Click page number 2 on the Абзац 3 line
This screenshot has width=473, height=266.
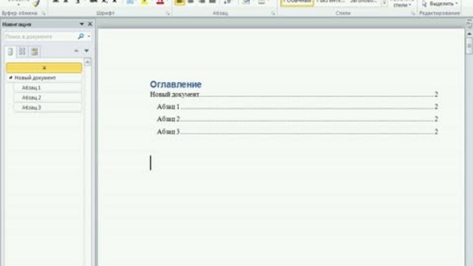(x=436, y=132)
